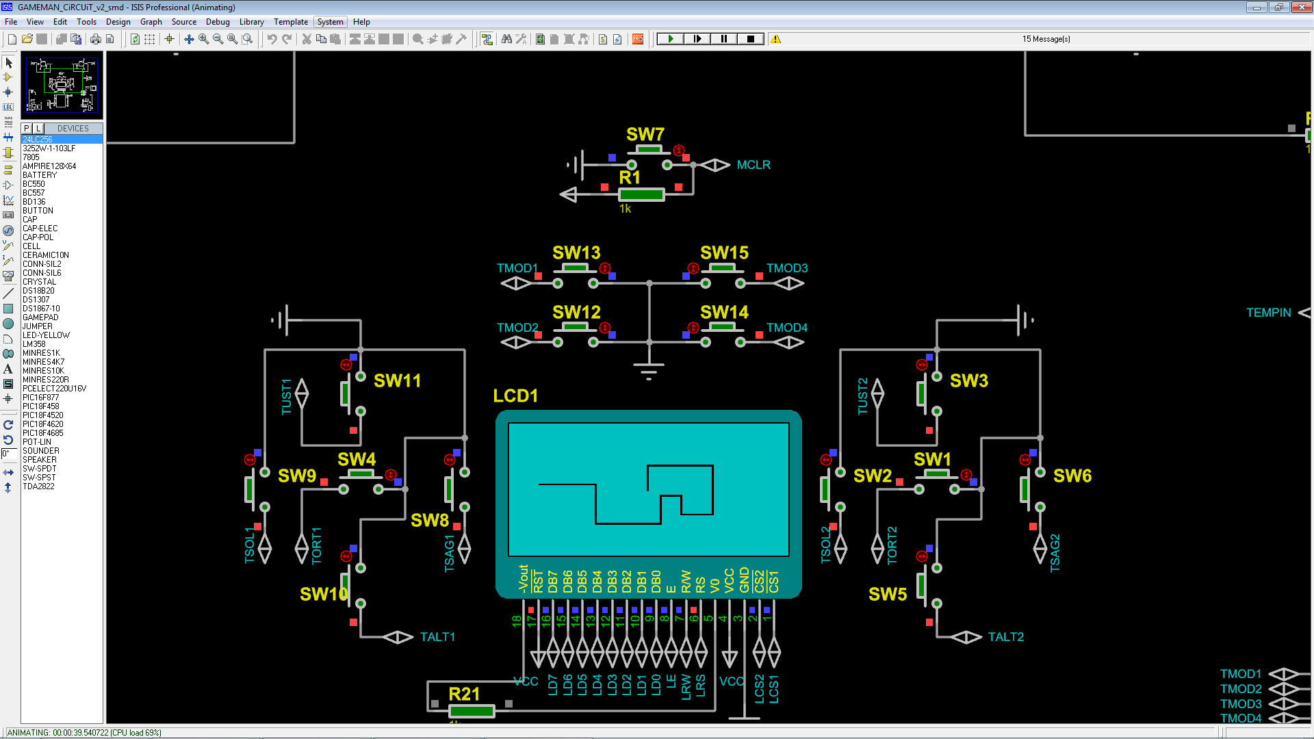Select the 2D line drawing tool
The image size is (1314, 739).
pyautogui.click(x=8, y=294)
